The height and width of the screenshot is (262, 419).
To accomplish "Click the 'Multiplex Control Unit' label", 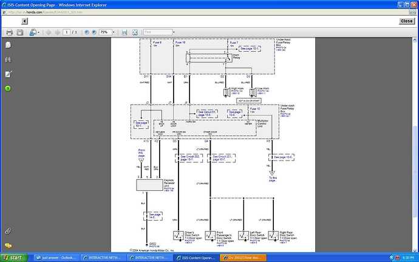I will (262, 123).
